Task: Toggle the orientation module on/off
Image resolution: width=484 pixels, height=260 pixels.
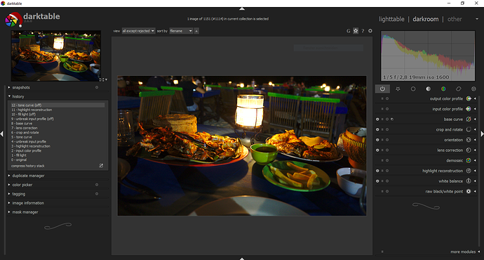Action: (377, 140)
